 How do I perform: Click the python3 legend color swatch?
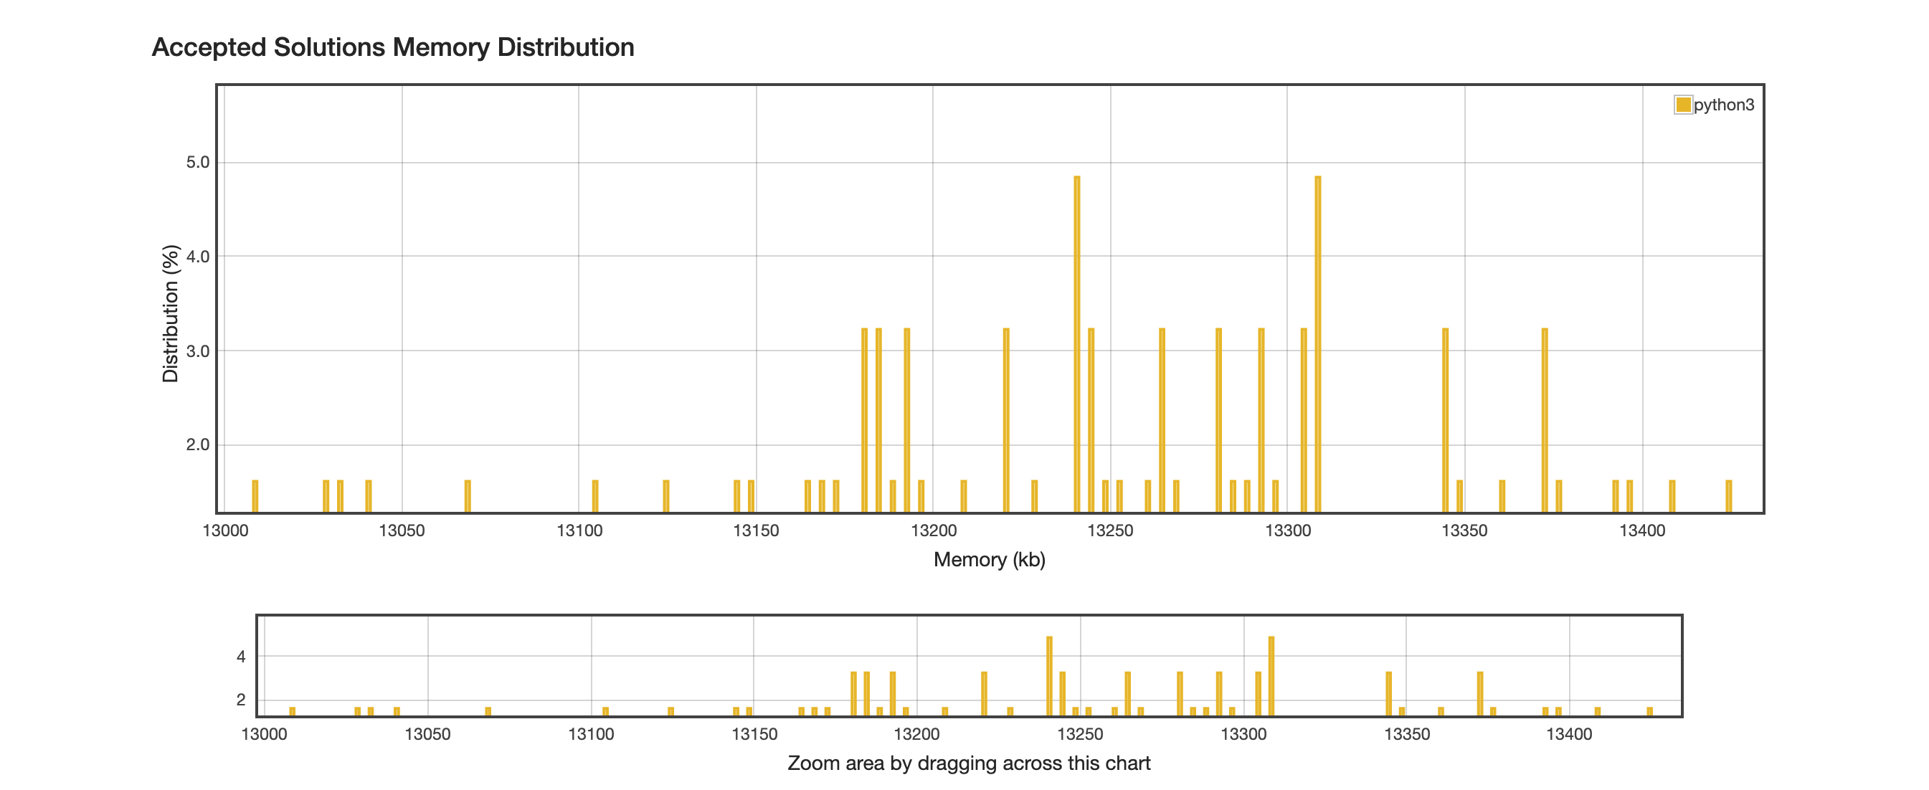tap(1682, 105)
